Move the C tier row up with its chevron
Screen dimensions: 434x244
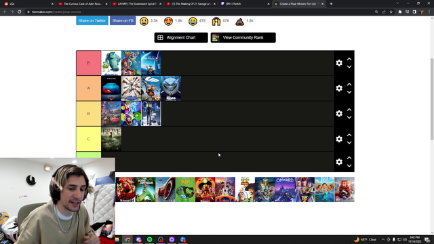pos(349,135)
